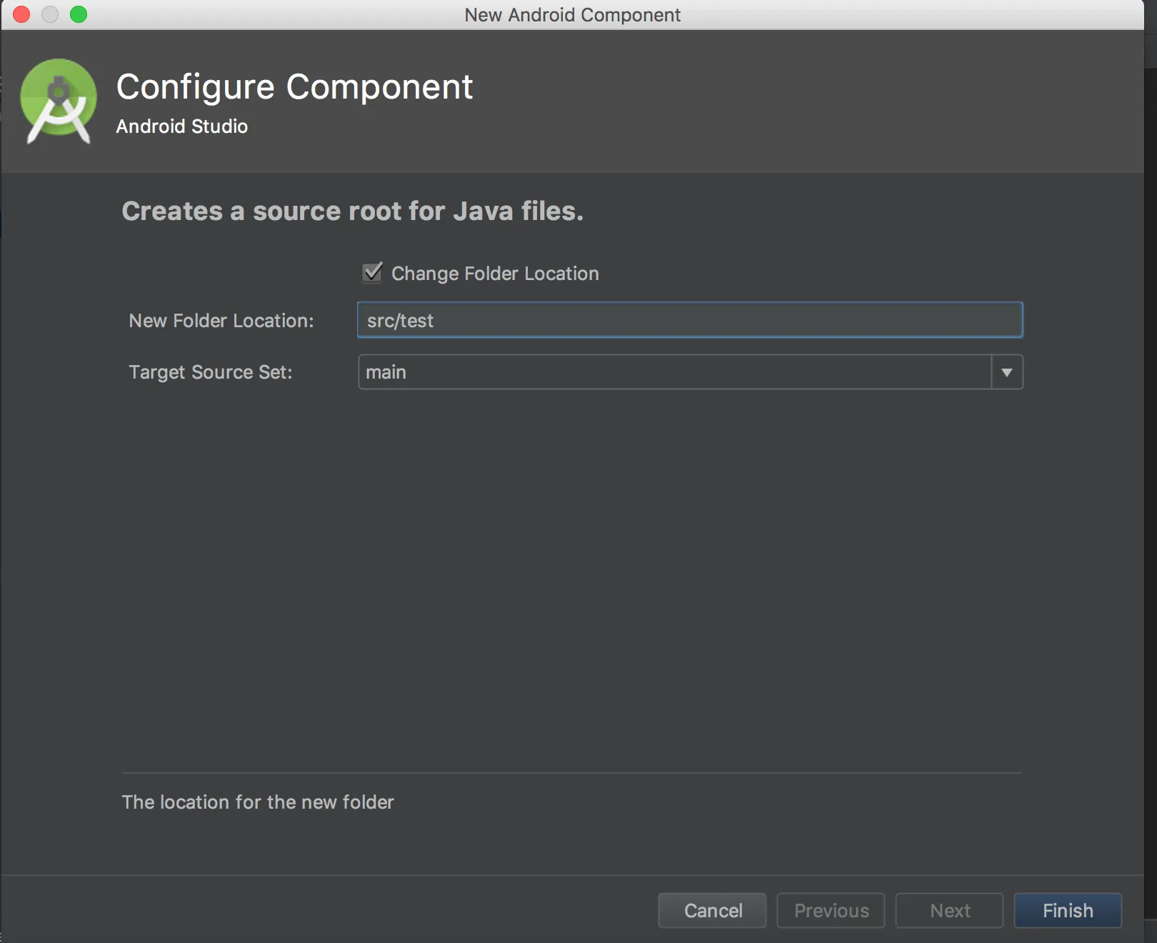The height and width of the screenshot is (943, 1157).
Task: Confirm with the Finish button
Action: 1068,911
